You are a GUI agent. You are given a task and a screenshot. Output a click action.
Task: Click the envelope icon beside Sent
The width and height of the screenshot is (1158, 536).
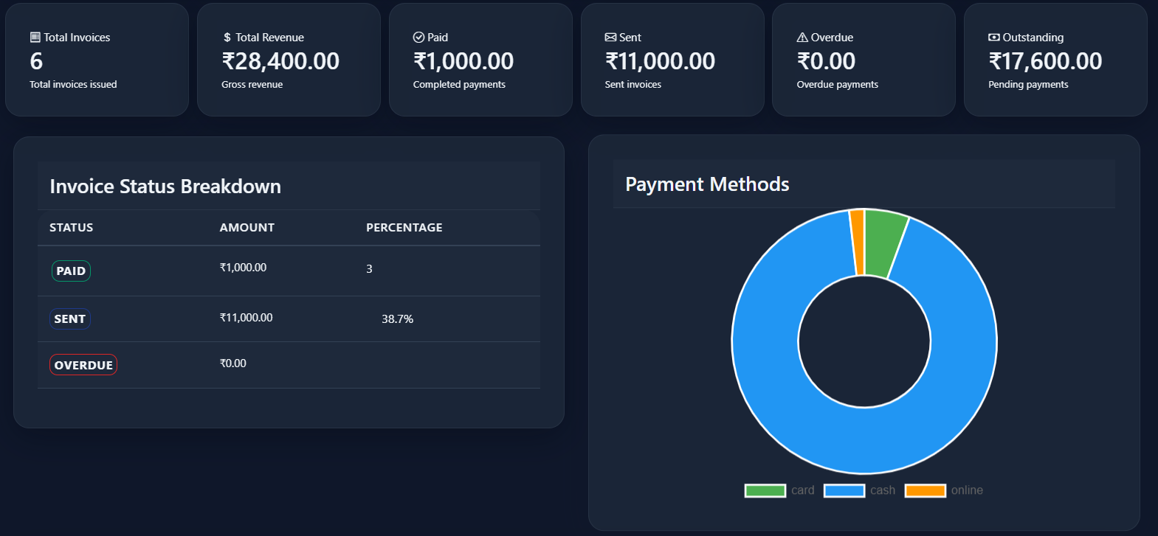click(610, 37)
